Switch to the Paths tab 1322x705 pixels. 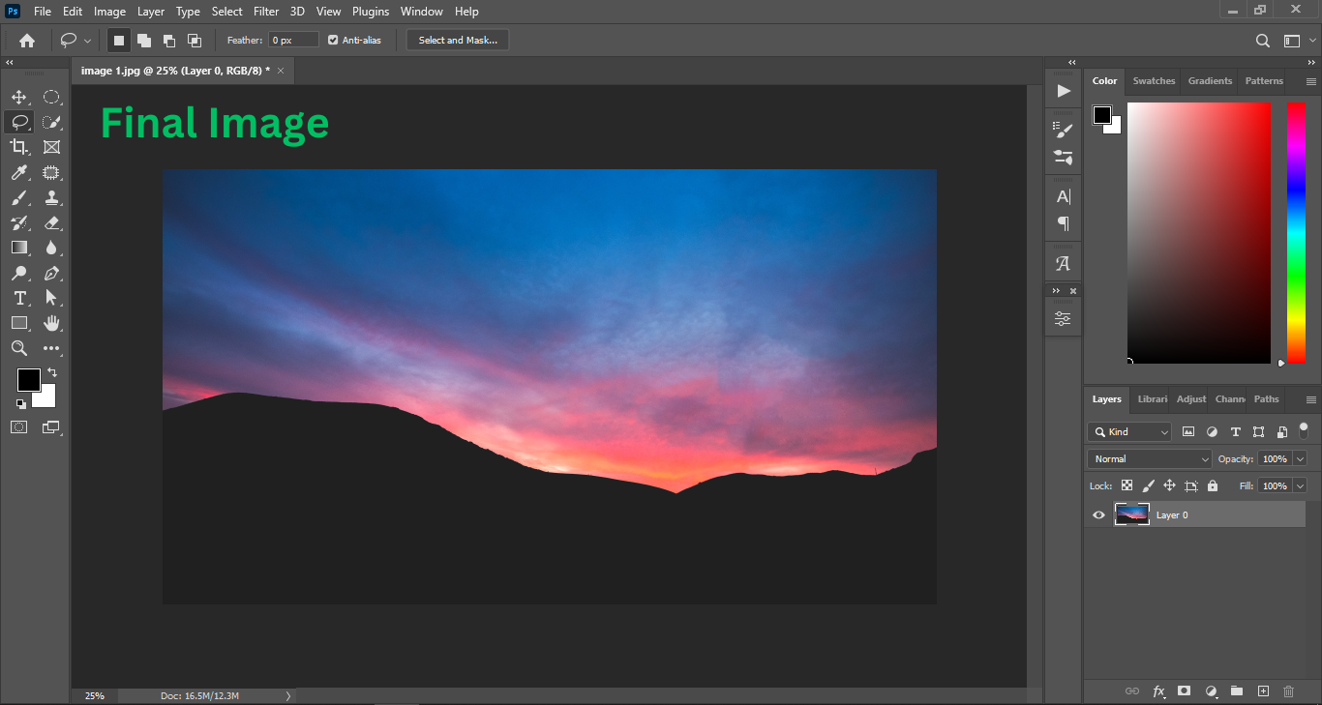(1267, 399)
